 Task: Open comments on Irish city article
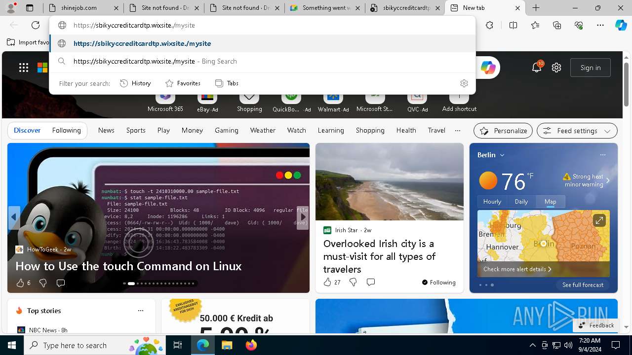[x=371, y=282]
